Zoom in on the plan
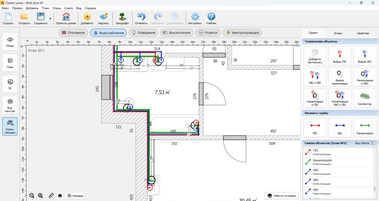This screenshot has height=201, width=379. coord(41,196)
